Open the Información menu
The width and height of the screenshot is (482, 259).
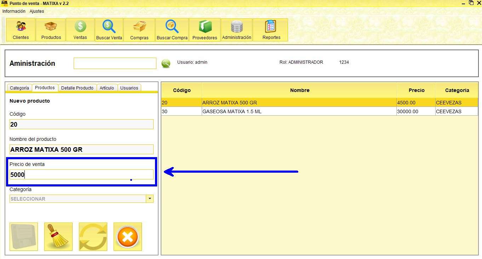14,11
